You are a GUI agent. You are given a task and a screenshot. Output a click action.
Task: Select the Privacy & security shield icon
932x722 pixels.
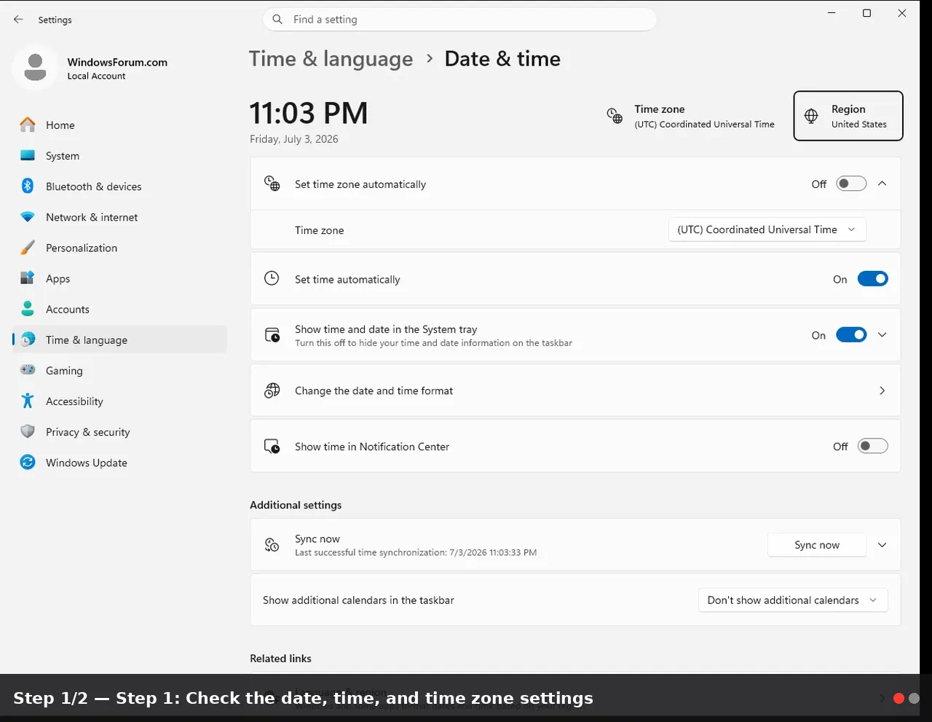click(28, 431)
